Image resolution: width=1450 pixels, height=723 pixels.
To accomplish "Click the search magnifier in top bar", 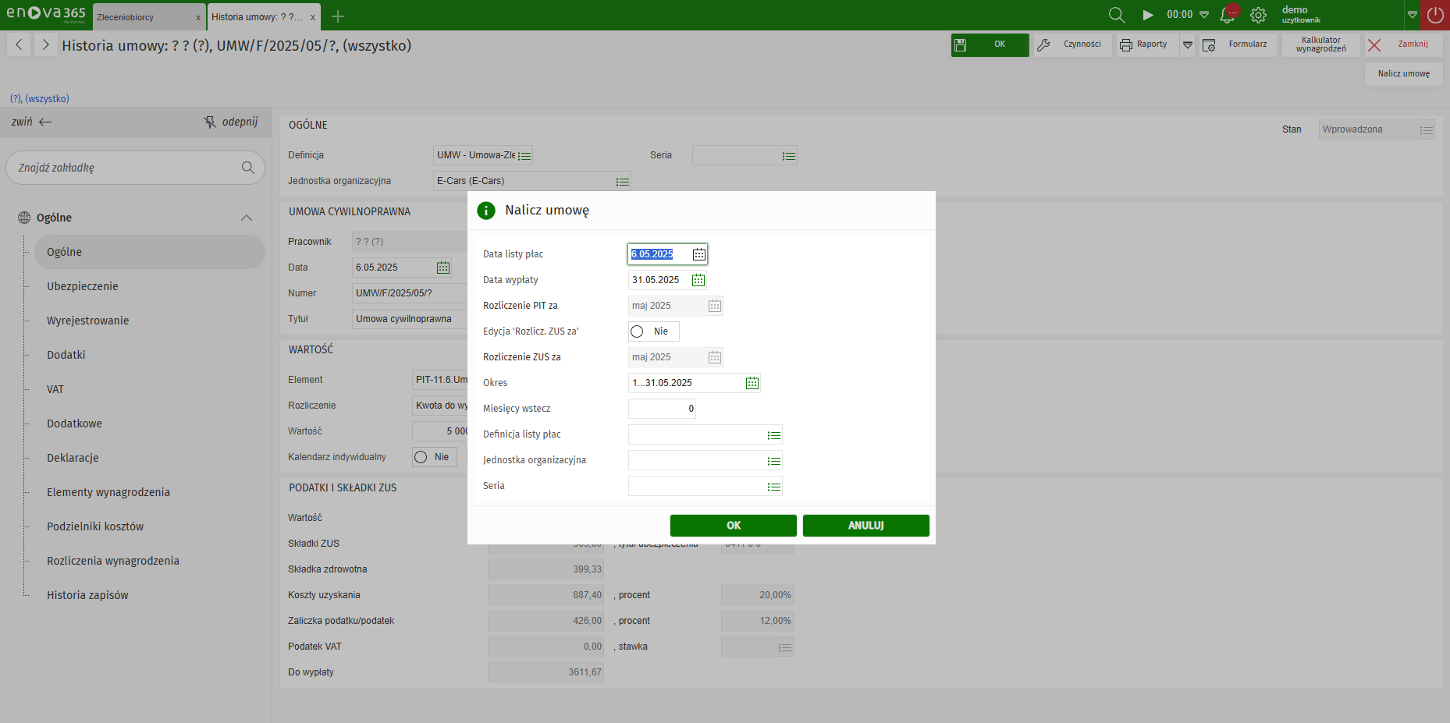I will coord(1116,15).
